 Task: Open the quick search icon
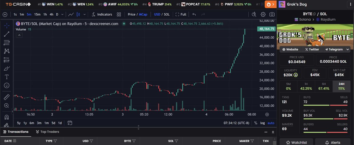click(254, 14)
